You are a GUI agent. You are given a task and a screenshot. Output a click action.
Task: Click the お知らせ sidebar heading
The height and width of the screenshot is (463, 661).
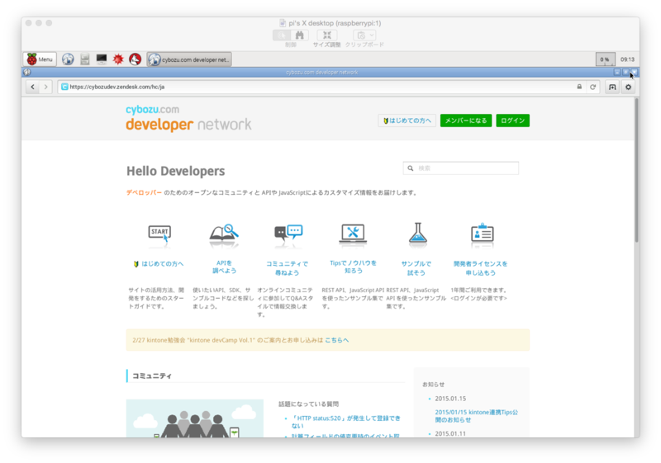(433, 385)
